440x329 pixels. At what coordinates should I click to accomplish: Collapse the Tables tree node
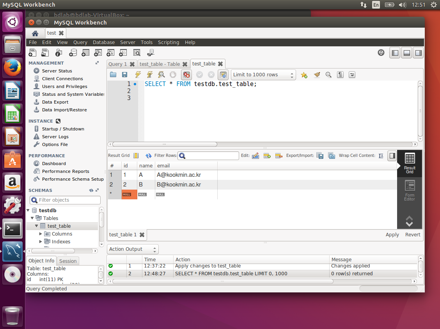pos(32,218)
